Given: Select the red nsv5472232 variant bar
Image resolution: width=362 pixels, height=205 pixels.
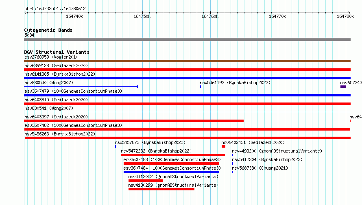Looking at the screenshot, I should click(173, 155).
